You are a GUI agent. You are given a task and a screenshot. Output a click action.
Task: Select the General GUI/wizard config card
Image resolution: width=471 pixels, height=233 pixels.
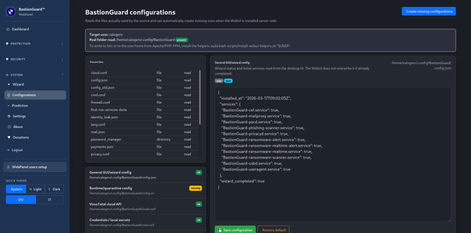(x=146, y=175)
